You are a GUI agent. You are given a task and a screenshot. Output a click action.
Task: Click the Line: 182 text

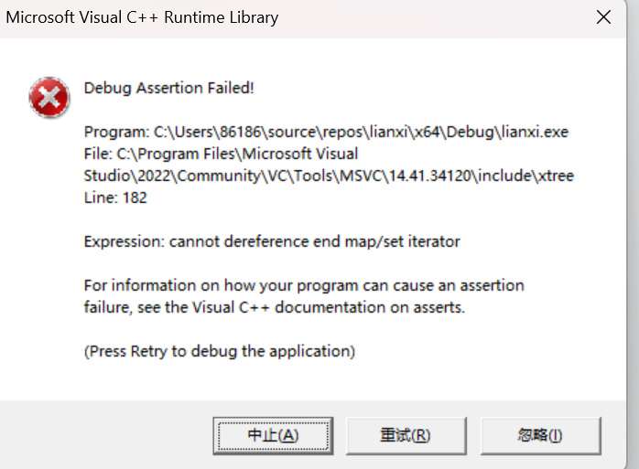tap(115, 197)
